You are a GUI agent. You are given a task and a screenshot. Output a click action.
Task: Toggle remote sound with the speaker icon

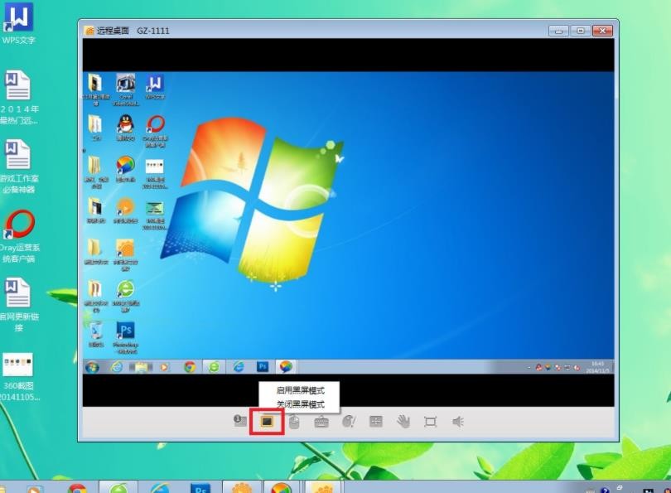458,422
